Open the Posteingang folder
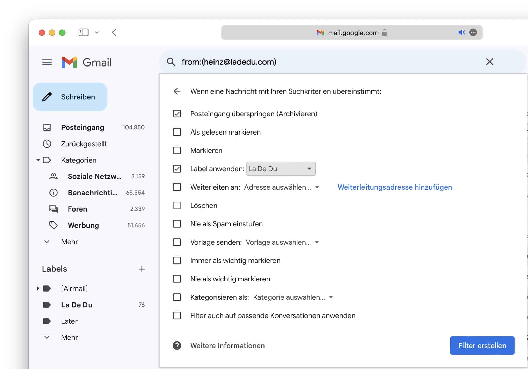Screen dimensions: 528x369 coord(82,127)
